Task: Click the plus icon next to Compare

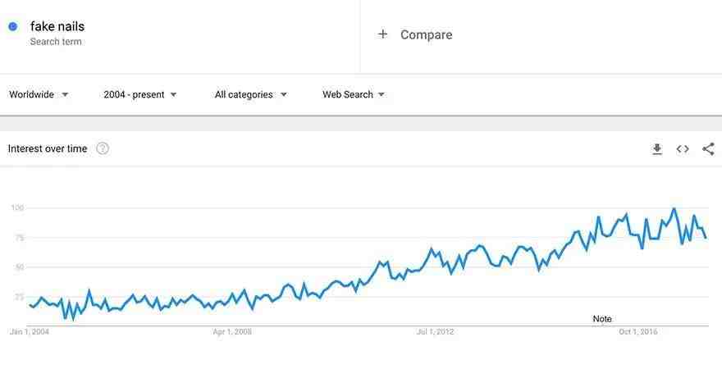Action: (382, 34)
